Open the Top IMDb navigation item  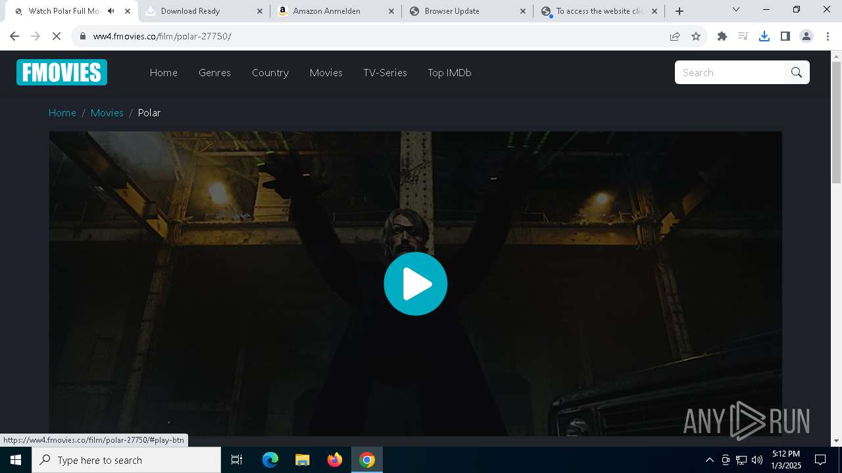pos(449,73)
